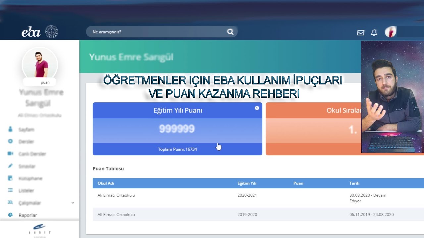Viewport: 424px width, 238px height.
Task: Click the EBA logo
Action: [x=31, y=32]
